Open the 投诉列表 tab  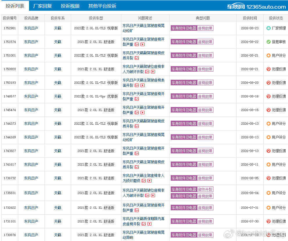tap(15, 6)
